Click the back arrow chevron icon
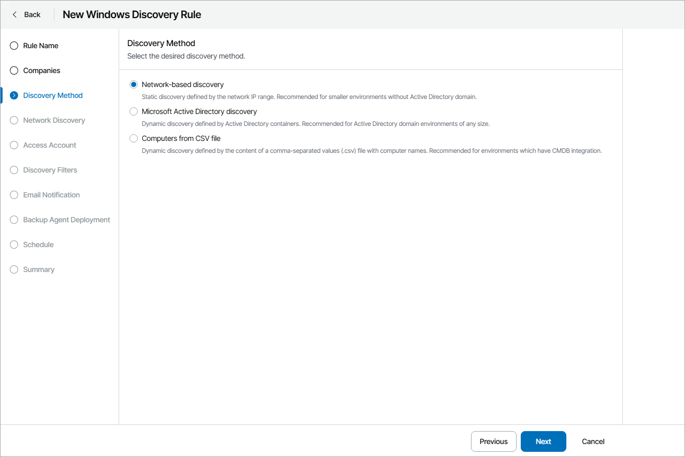This screenshot has height=457, width=685. tap(14, 14)
